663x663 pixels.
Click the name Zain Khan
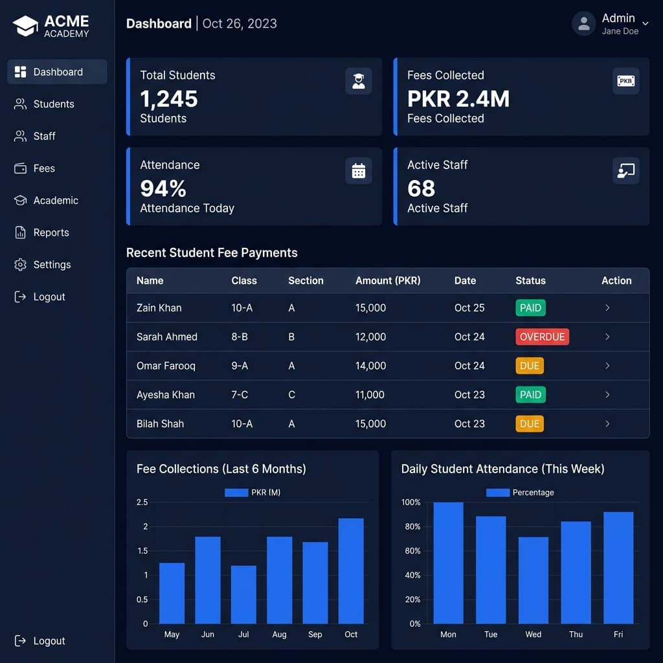point(159,308)
